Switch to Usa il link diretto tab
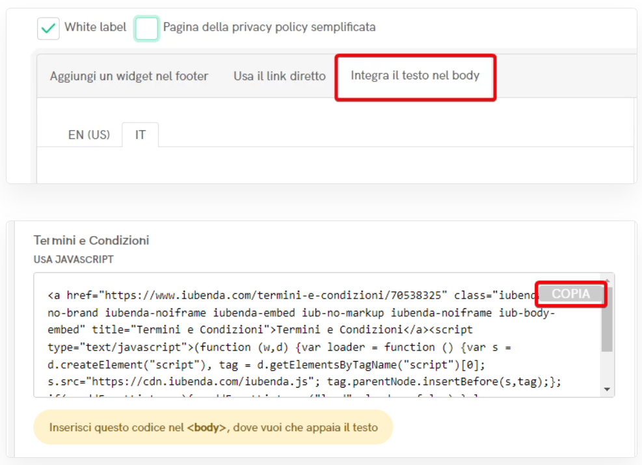 coord(280,76)
